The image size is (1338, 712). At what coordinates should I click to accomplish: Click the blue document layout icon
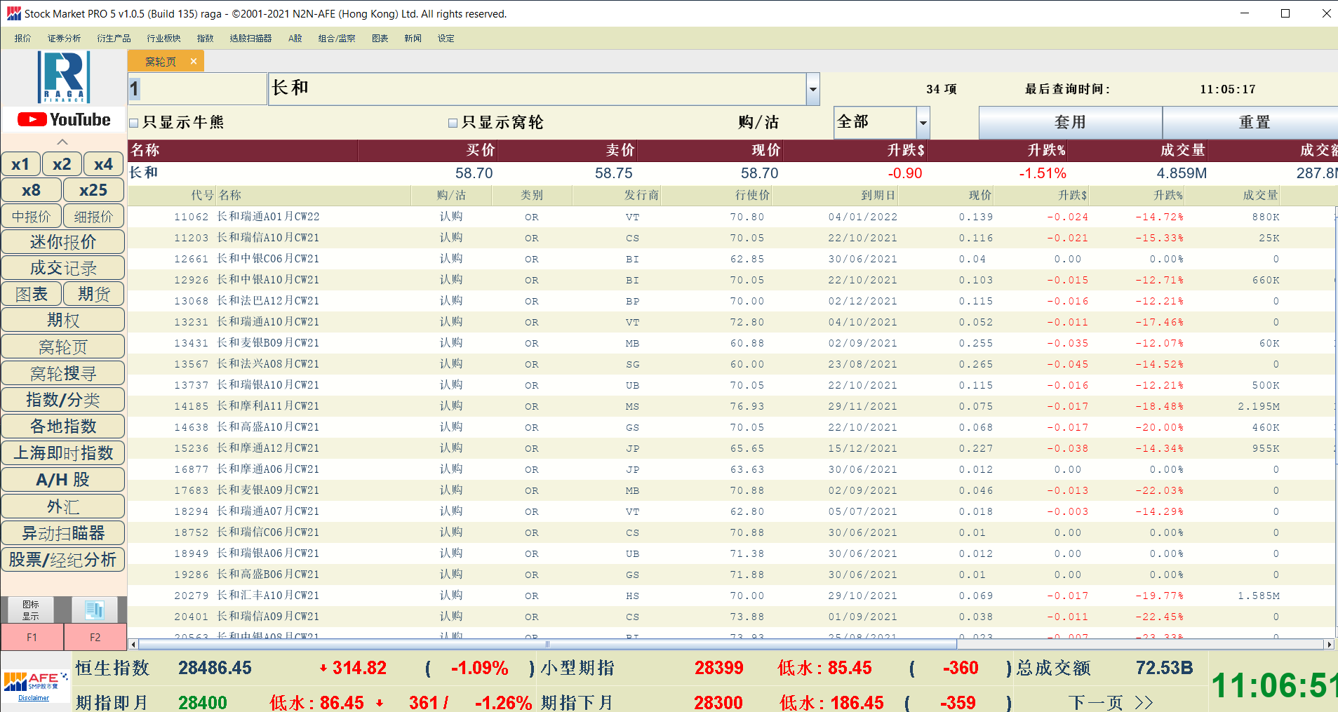[x=95, y=610]
